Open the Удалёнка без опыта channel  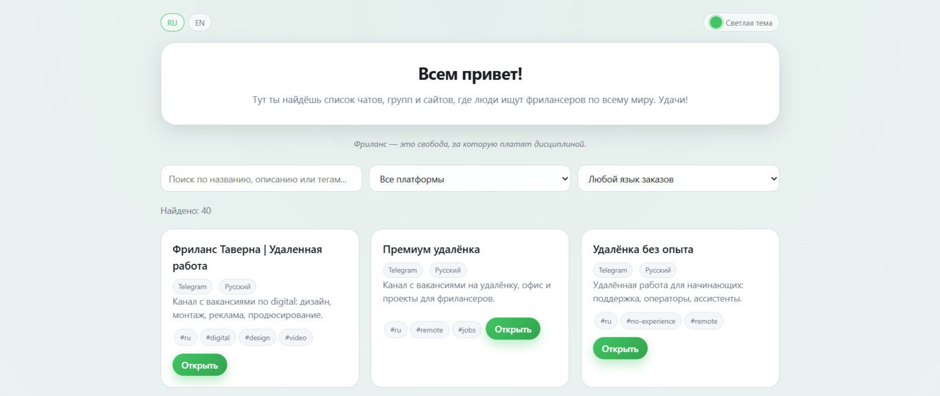pyautogui.click(x=620, y=349)
